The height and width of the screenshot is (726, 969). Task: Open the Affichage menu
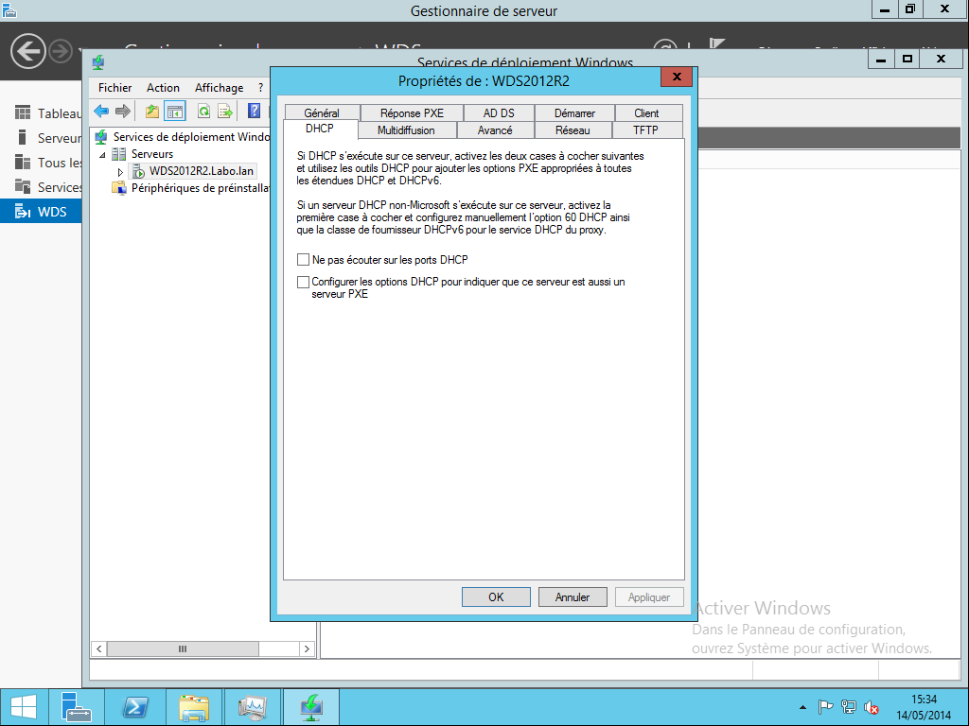point(219,88)
